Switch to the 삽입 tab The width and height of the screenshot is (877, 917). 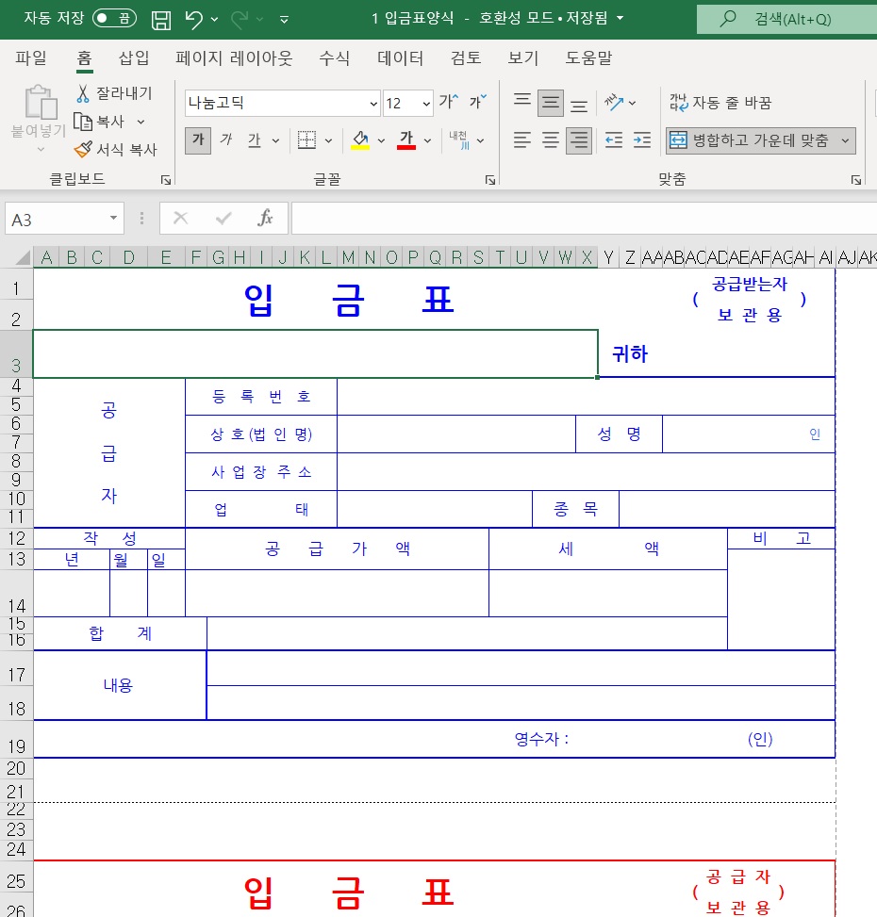click(x=133, y=57)
